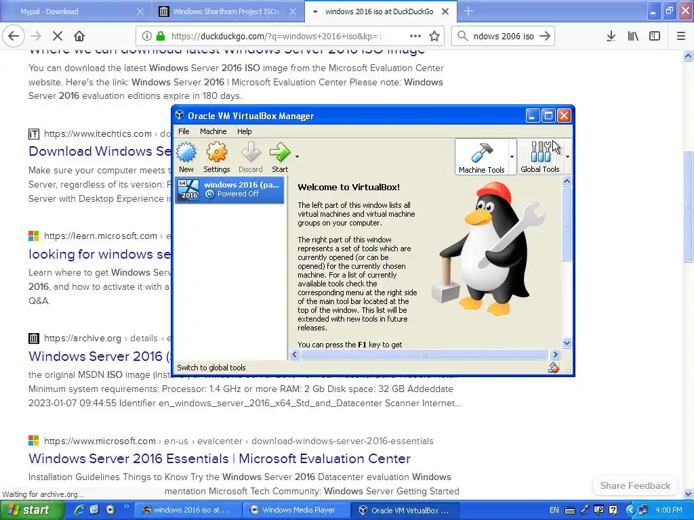The width and height of the screenshot is (694, 520).
Task: Close the Mypal - Download tab
Action: [x=140, y=12]
